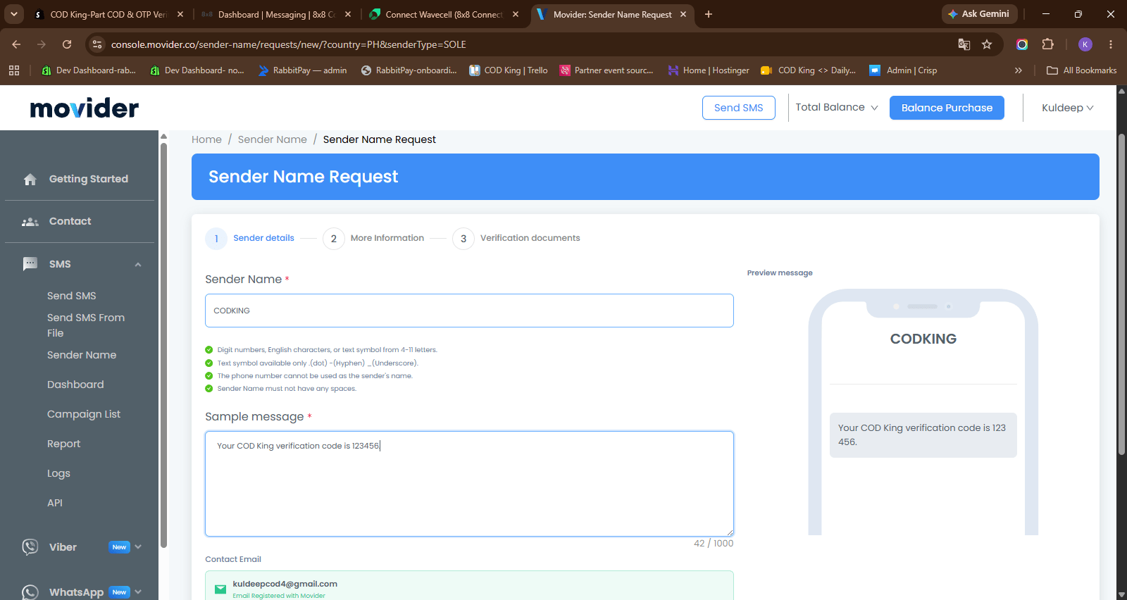Screen dimensions: 1127x600
Task: Go to Sender Name breadcrumb link
Action: [x=273, y=139]
